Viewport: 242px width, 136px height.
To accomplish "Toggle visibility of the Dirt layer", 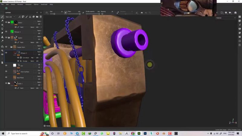I will pos(6,66).
